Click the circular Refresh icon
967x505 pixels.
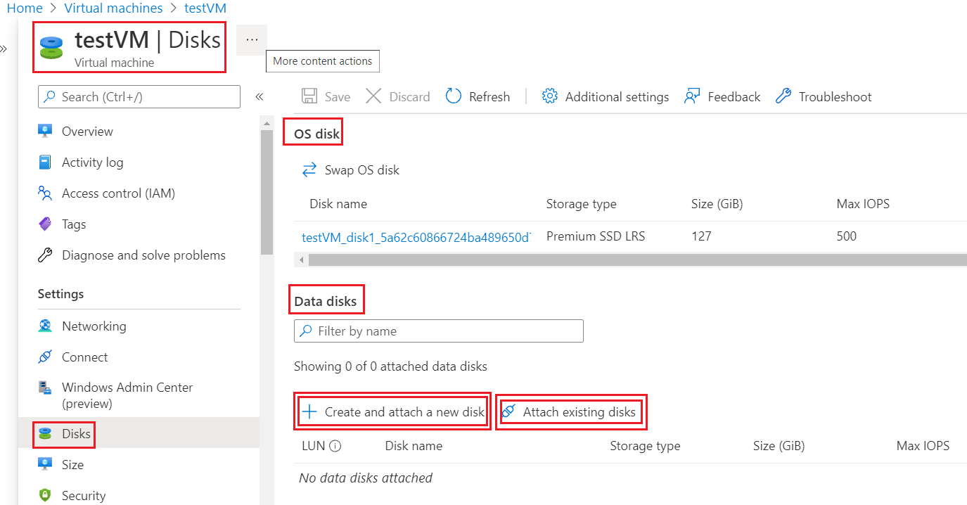(454, 96)
